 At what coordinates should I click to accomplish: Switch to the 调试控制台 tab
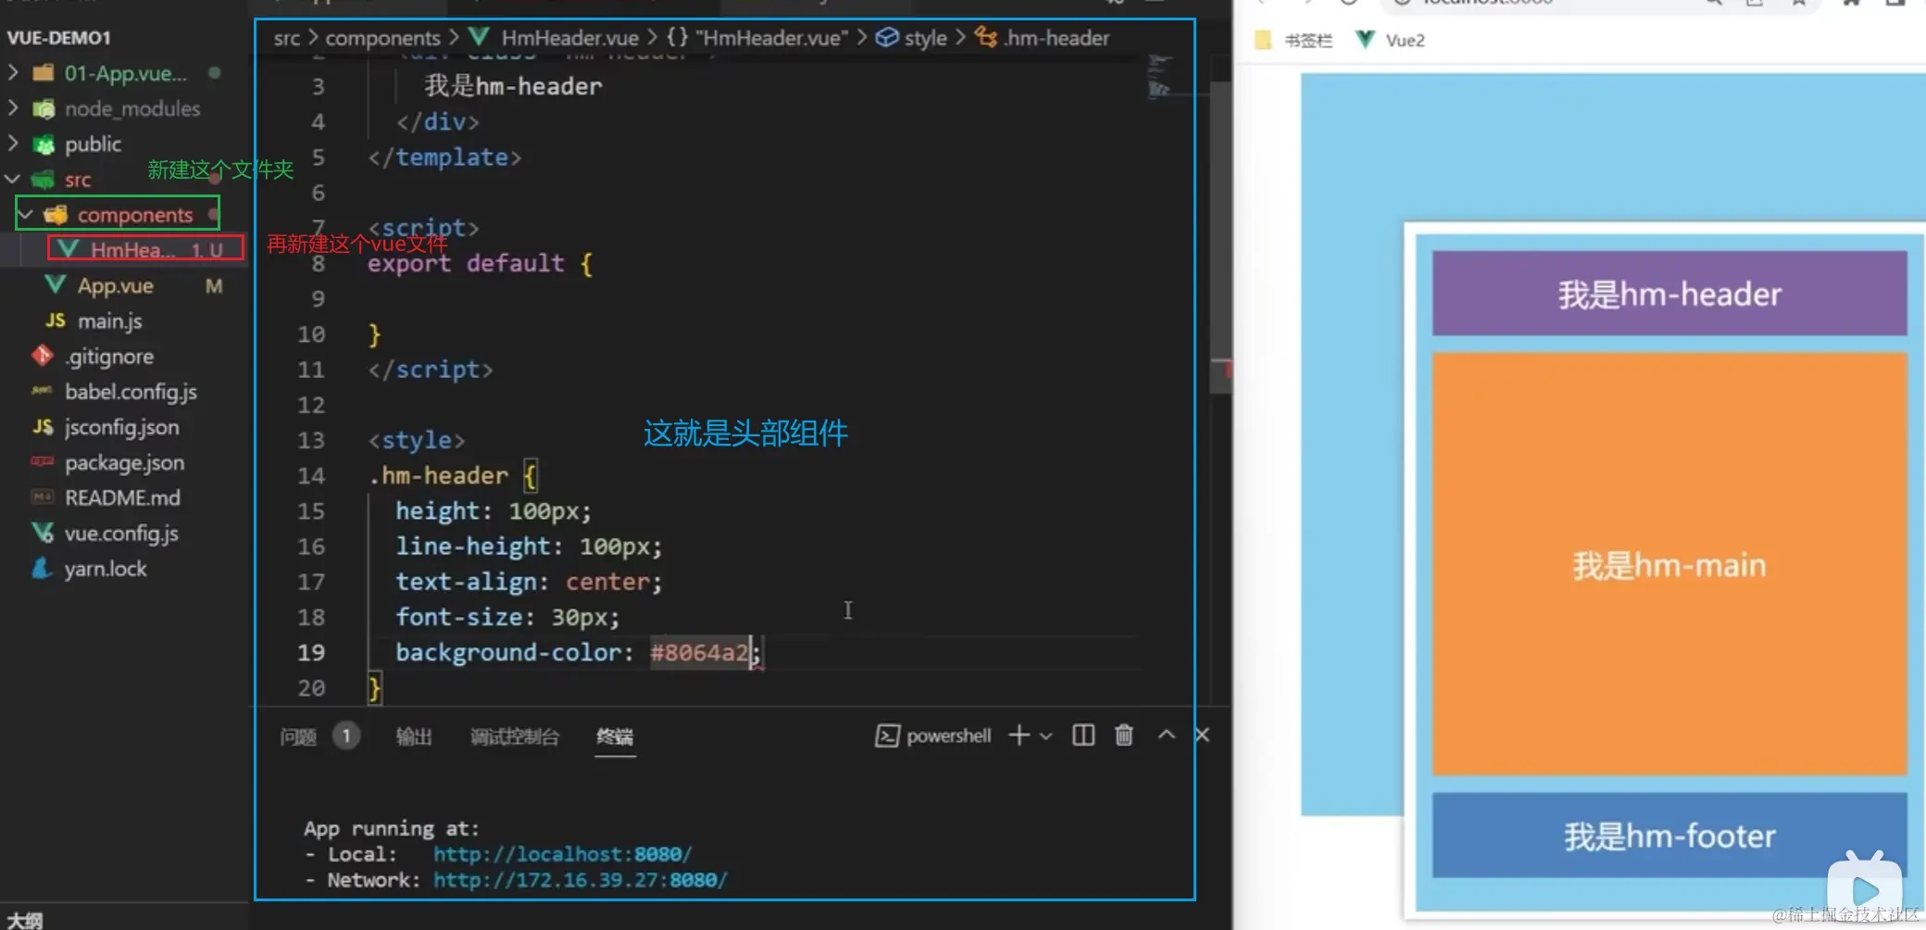515,736
